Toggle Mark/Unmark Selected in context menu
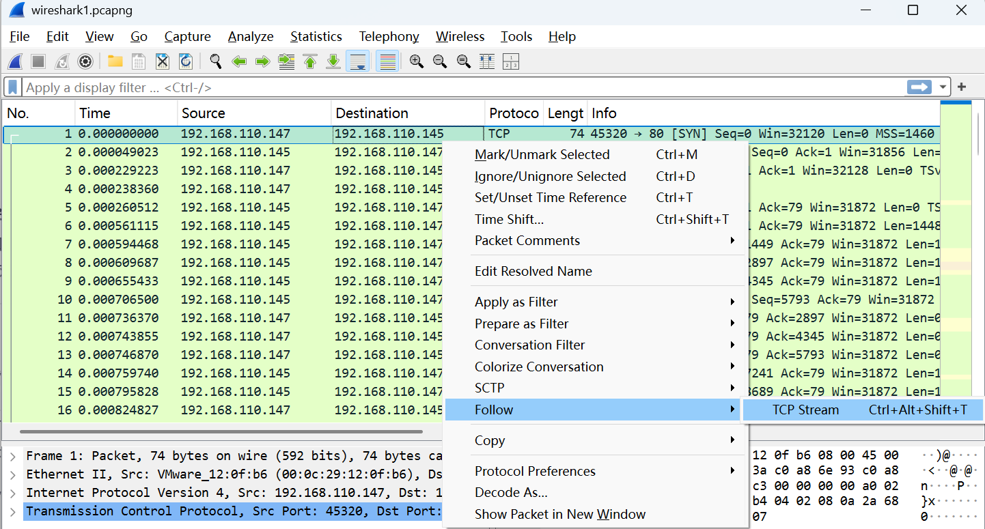Viewport: 985px width, 529px height. 542,155
